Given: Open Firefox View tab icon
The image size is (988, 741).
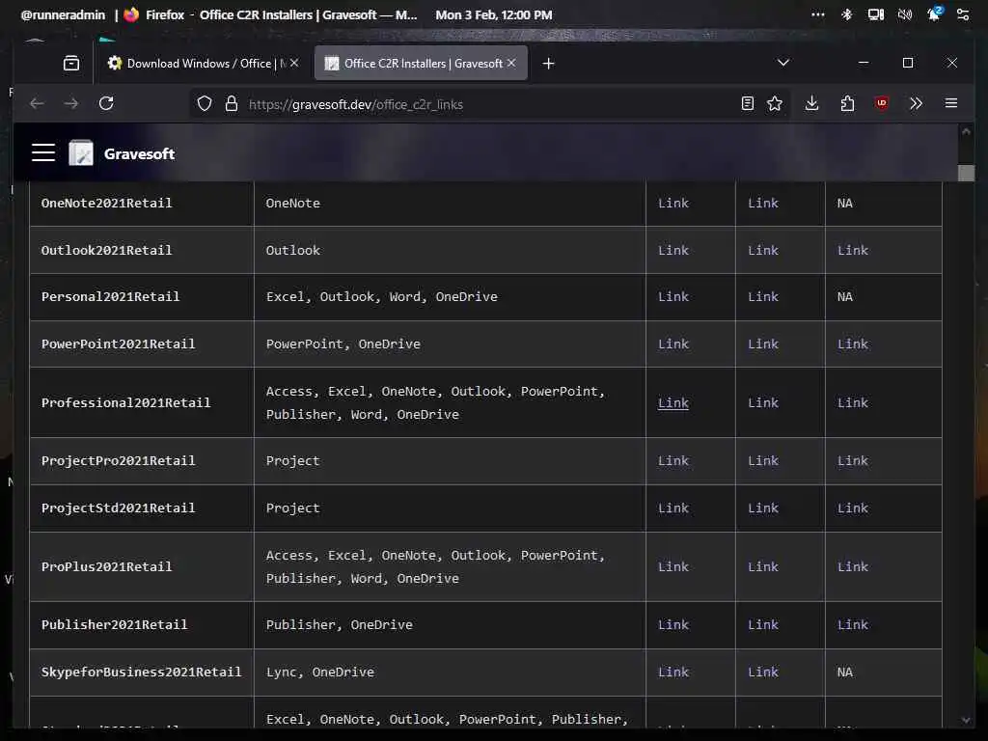Looking at the screenshot, I should click(71, 63).
